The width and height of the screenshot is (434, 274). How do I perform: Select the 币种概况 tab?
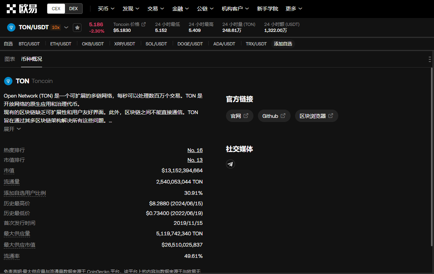coord(32,59)
